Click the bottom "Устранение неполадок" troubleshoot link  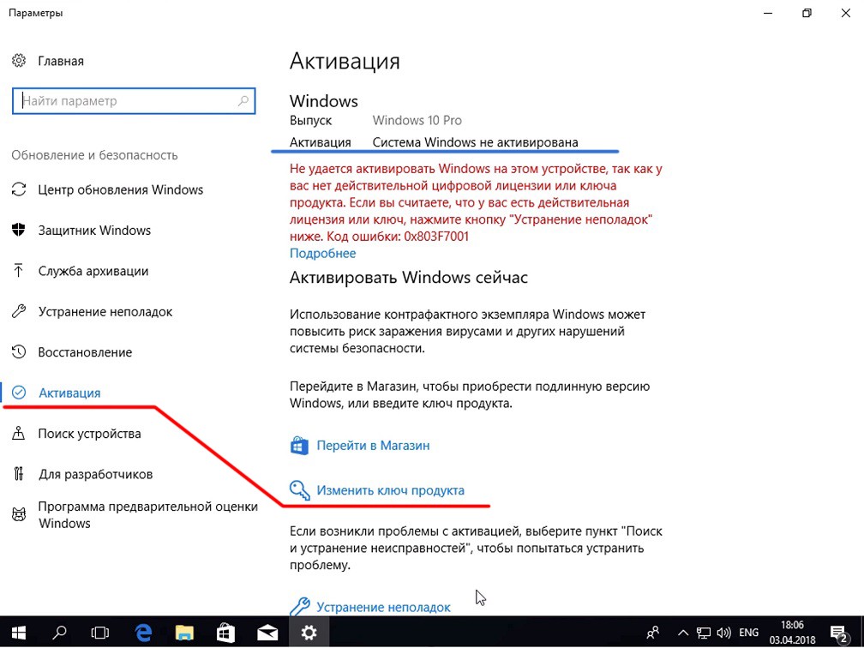383,607
